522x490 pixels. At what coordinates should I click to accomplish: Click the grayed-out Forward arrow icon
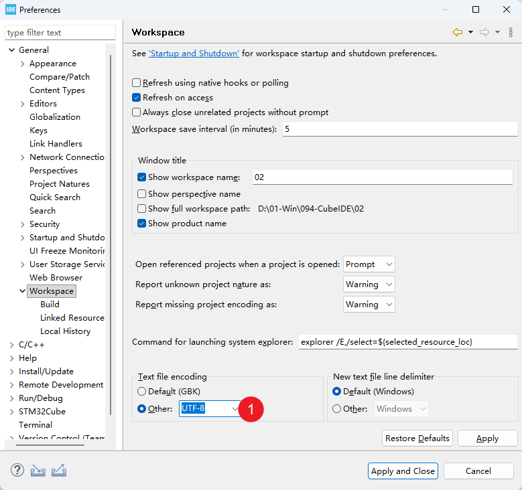pyautogui.click(x=484, y=32)
